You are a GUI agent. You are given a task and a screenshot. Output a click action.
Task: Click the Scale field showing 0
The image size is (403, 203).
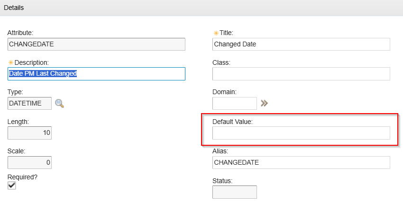[29, 163]
